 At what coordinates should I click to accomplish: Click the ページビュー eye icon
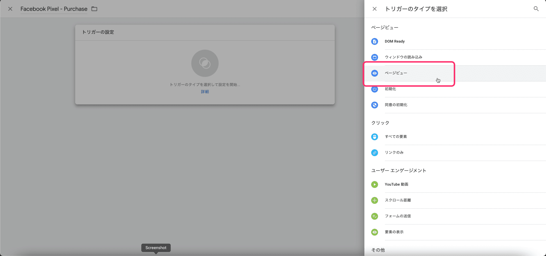click(375, 73)
